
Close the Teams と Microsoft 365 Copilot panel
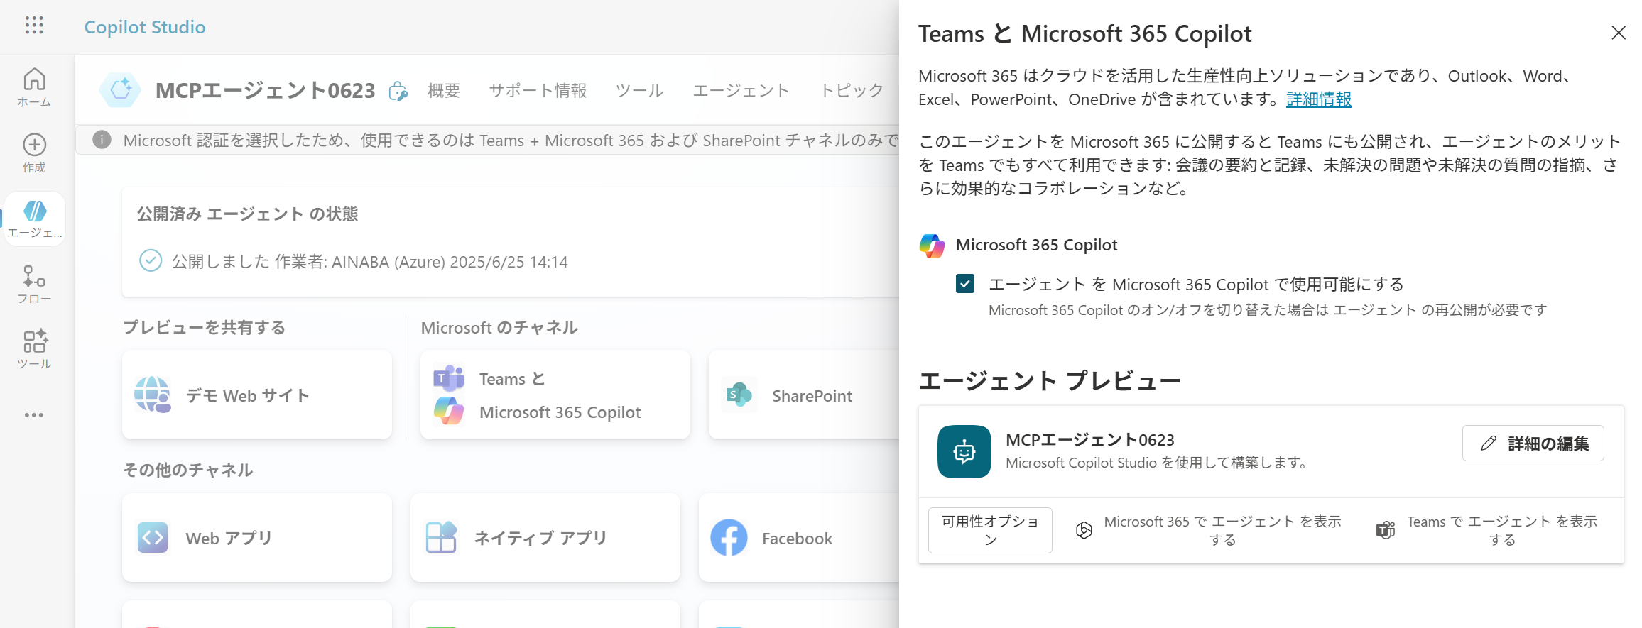pos(1619,33)
